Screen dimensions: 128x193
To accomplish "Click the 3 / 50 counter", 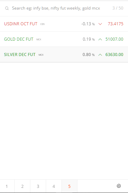I will click(x=118, y=8).
